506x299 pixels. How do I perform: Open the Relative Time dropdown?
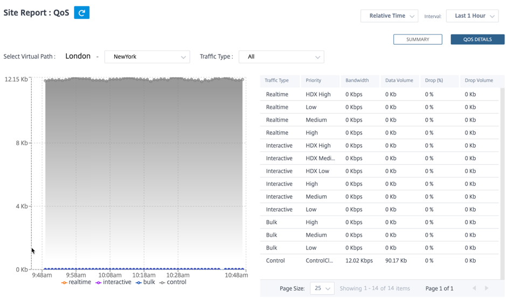389,16
